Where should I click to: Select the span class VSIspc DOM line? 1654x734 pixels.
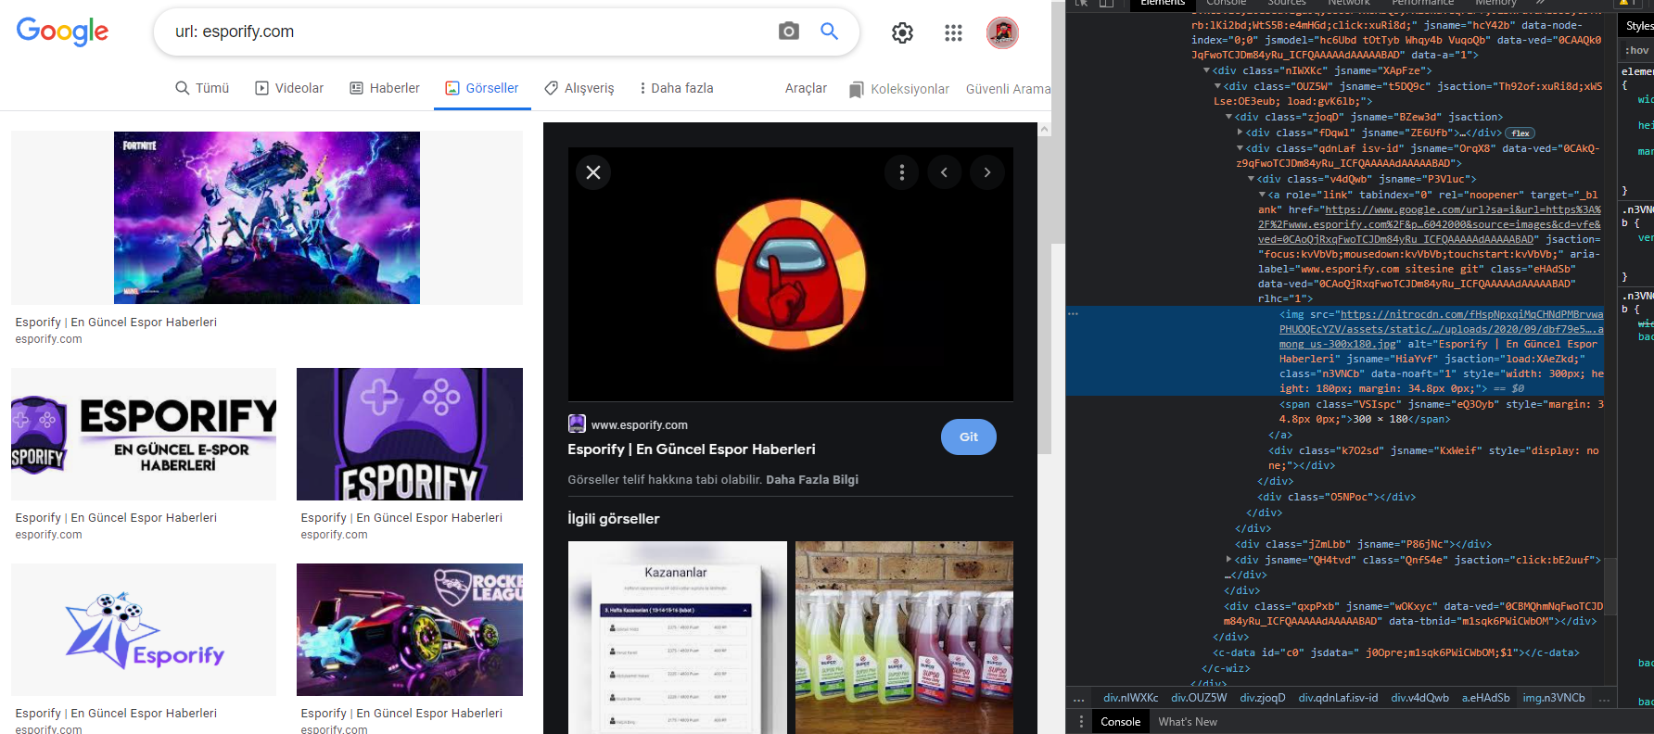(1442, 411)
